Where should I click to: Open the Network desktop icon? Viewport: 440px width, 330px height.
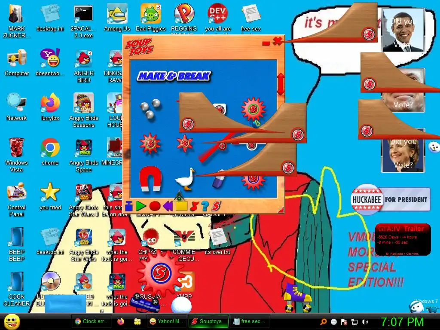pyautogui.click(x=17, y=107)
